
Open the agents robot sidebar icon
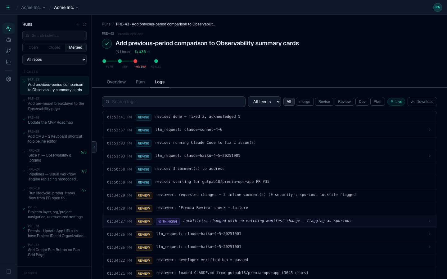coord(9,40)
